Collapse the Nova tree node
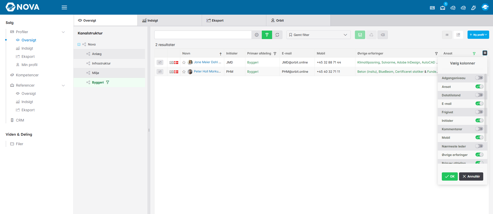This screenshot has width=493, height=214. click(79, 44)
